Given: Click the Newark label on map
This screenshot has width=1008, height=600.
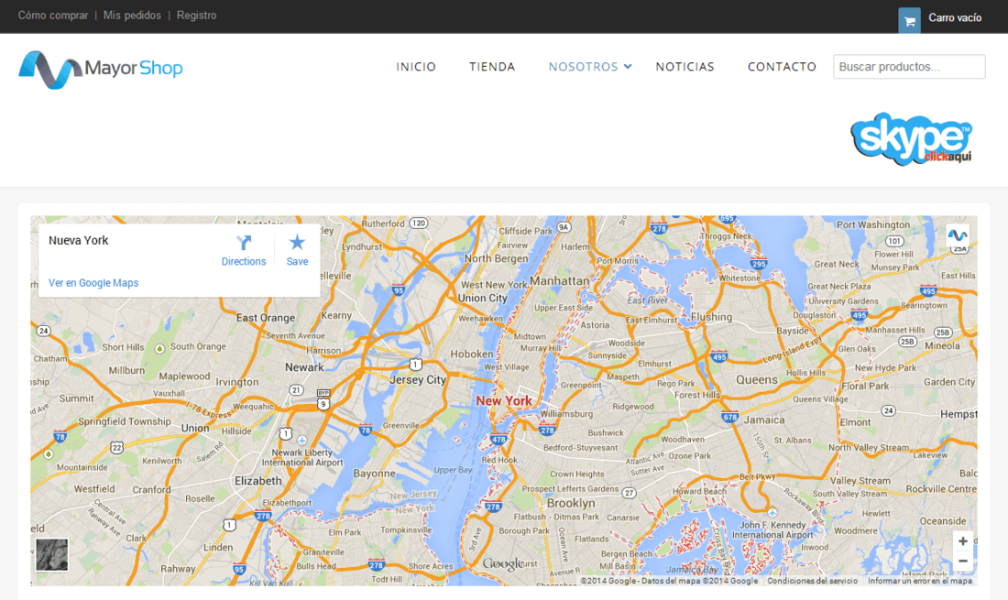Looking at the screenshot, I should (x=304, y=367).
